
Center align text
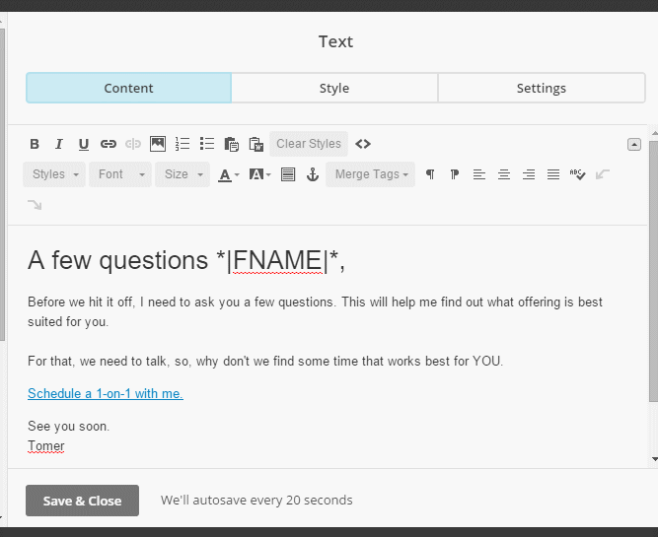(504, 174)
